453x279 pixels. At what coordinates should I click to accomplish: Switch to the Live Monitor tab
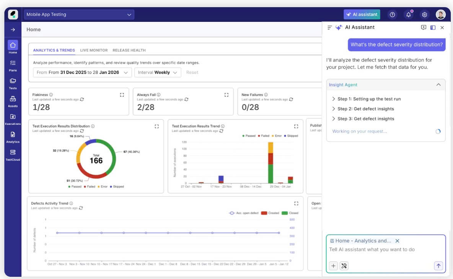94,50
